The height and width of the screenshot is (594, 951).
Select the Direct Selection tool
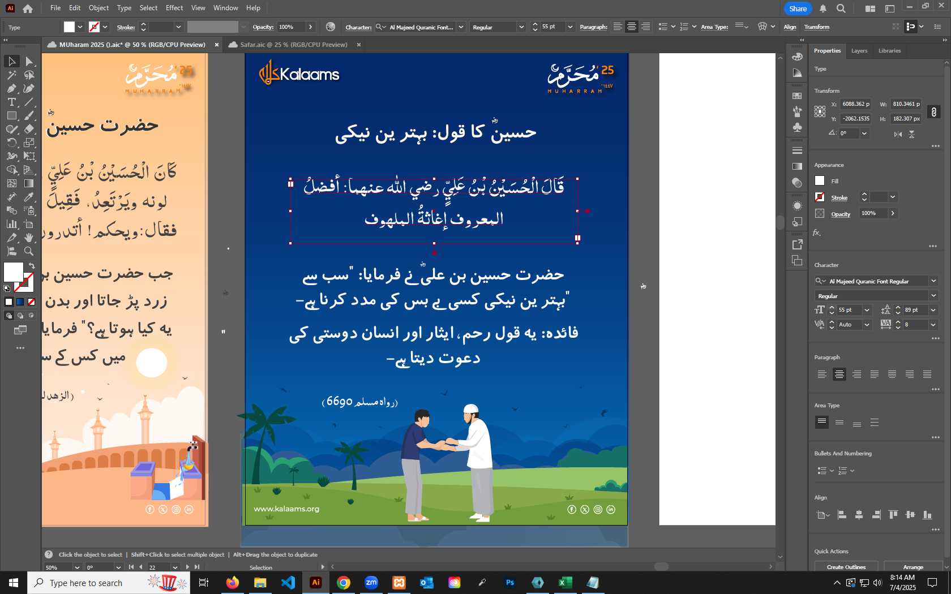point(29,61)
